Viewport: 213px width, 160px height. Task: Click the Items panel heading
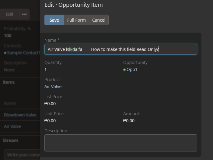click(x=9, y=82)
